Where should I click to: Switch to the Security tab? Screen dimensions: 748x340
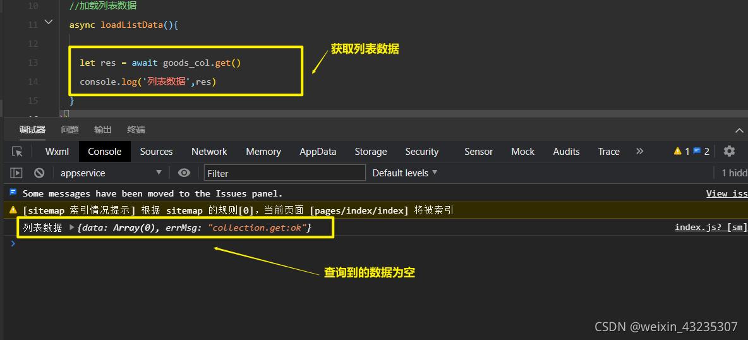(422, 152)
